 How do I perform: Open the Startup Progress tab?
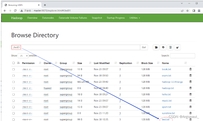(x=116, y=18)
